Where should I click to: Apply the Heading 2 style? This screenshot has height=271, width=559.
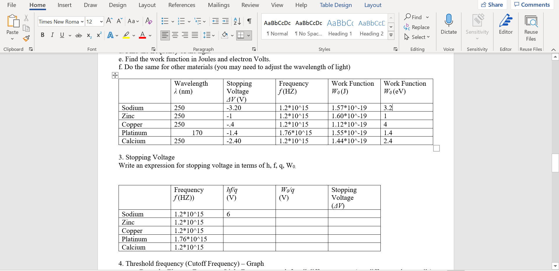coord(371,28)
